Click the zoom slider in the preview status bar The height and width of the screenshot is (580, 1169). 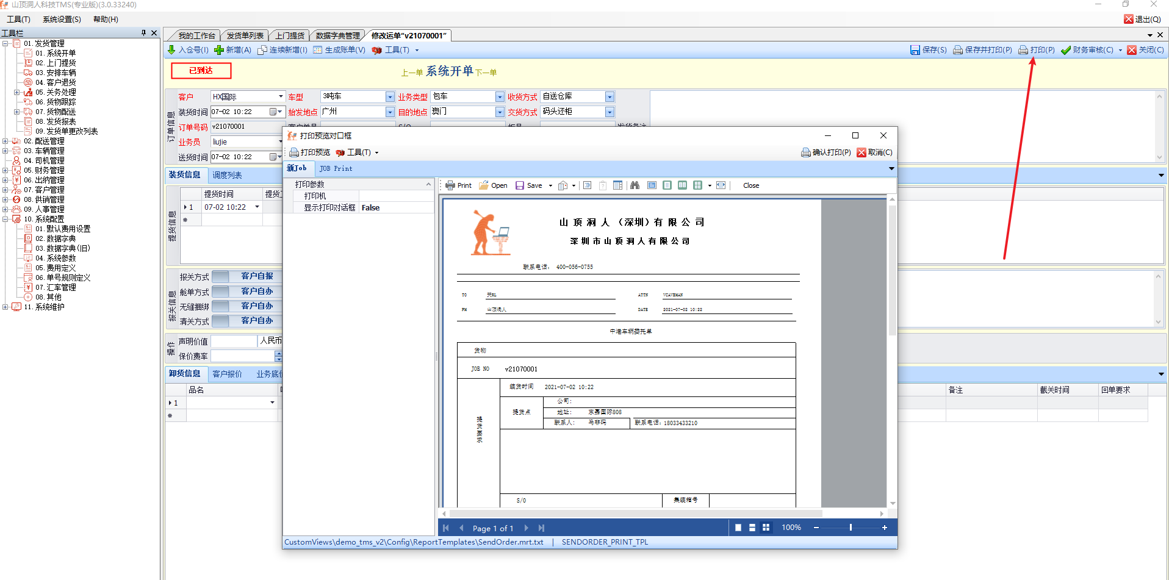[850, 528]
